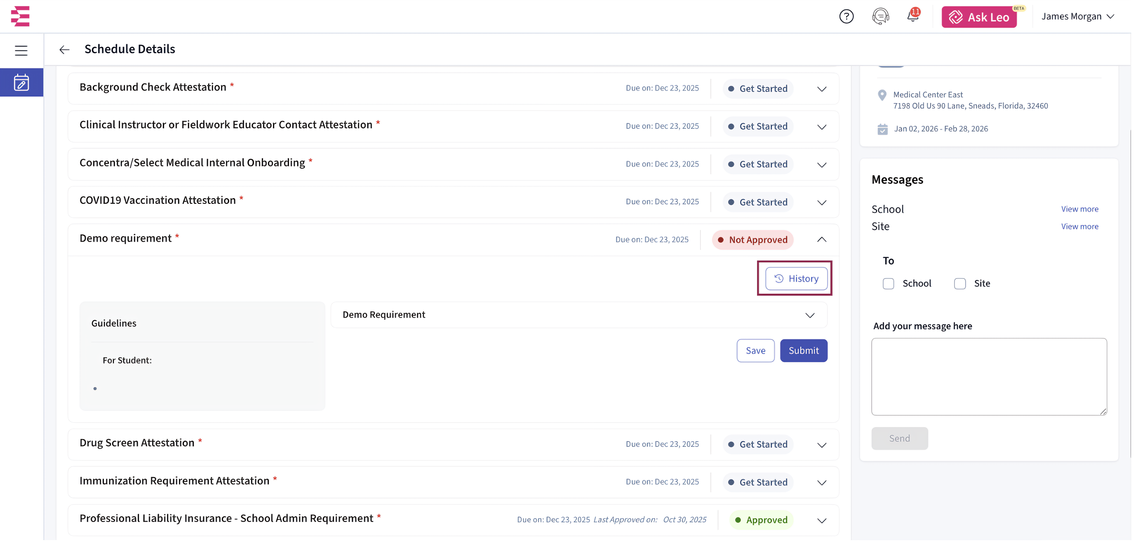
Task: Click the History button
Action: pyautogui.click(x=796, y=279)
